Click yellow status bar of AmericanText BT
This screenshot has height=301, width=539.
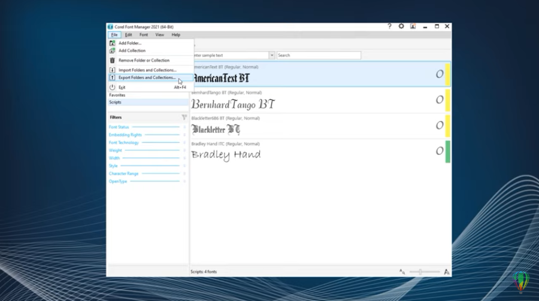(x=447, y=74)
